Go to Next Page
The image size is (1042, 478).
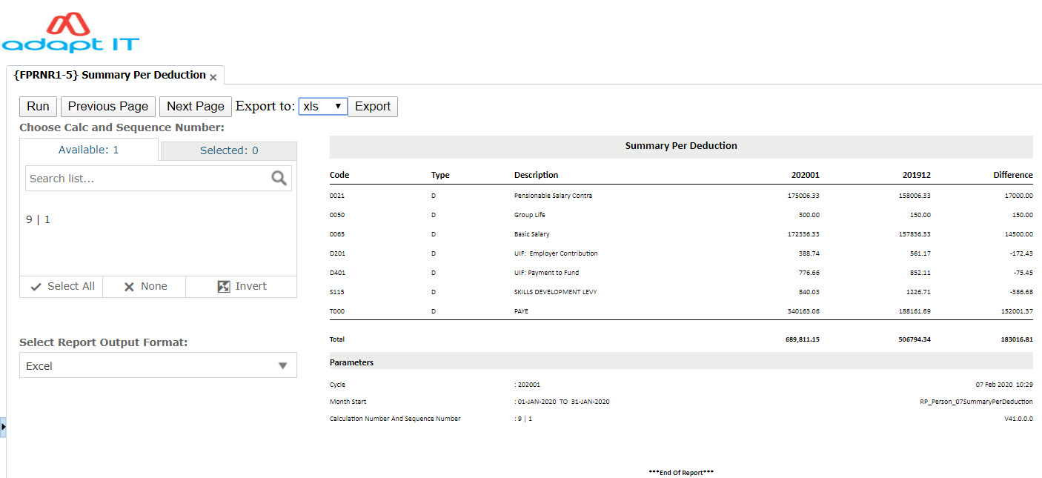click(196, 107)
